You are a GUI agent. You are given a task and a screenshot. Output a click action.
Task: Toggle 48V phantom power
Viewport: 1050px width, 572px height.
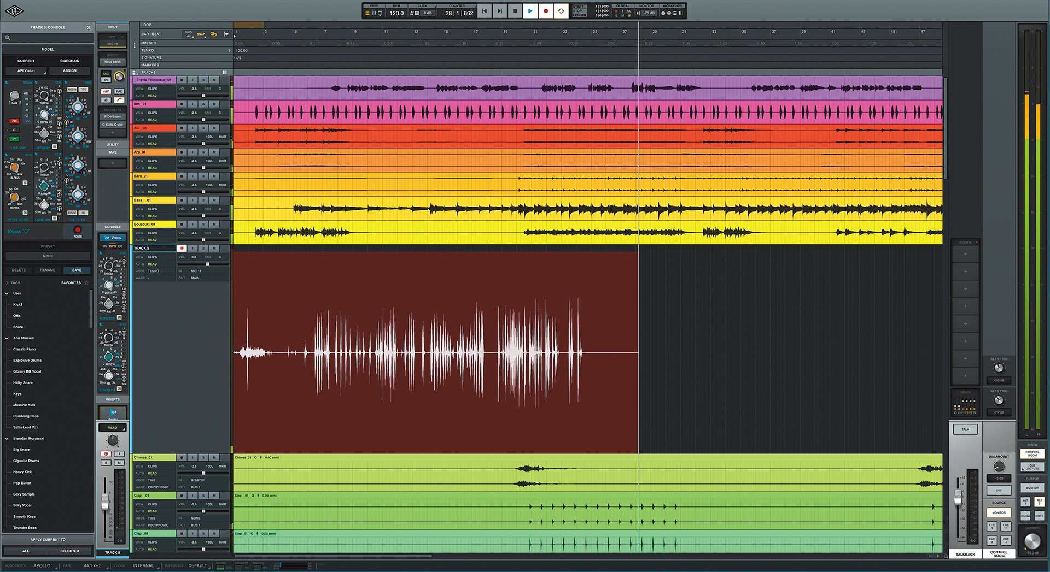[106, 91]
